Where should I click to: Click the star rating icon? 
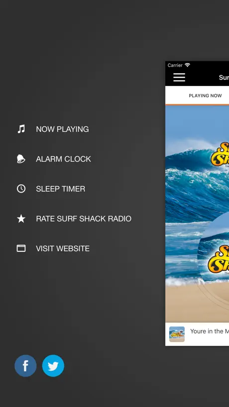click(21, 218)
